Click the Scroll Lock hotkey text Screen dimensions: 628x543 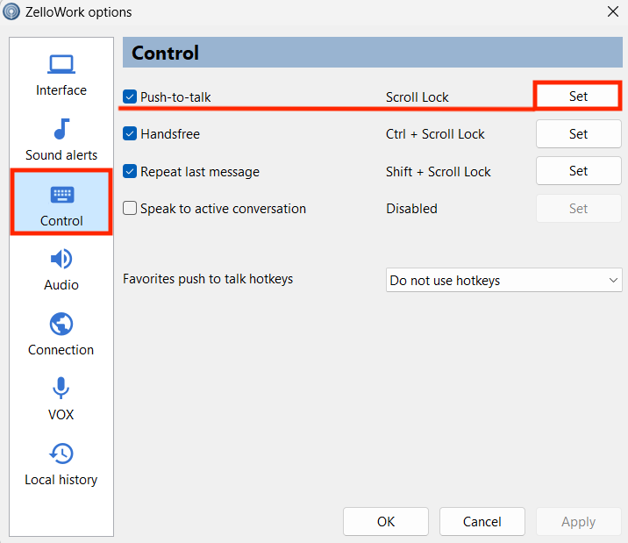point(417,97)
